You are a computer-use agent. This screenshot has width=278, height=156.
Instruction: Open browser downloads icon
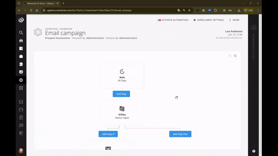tap(239, 10)
